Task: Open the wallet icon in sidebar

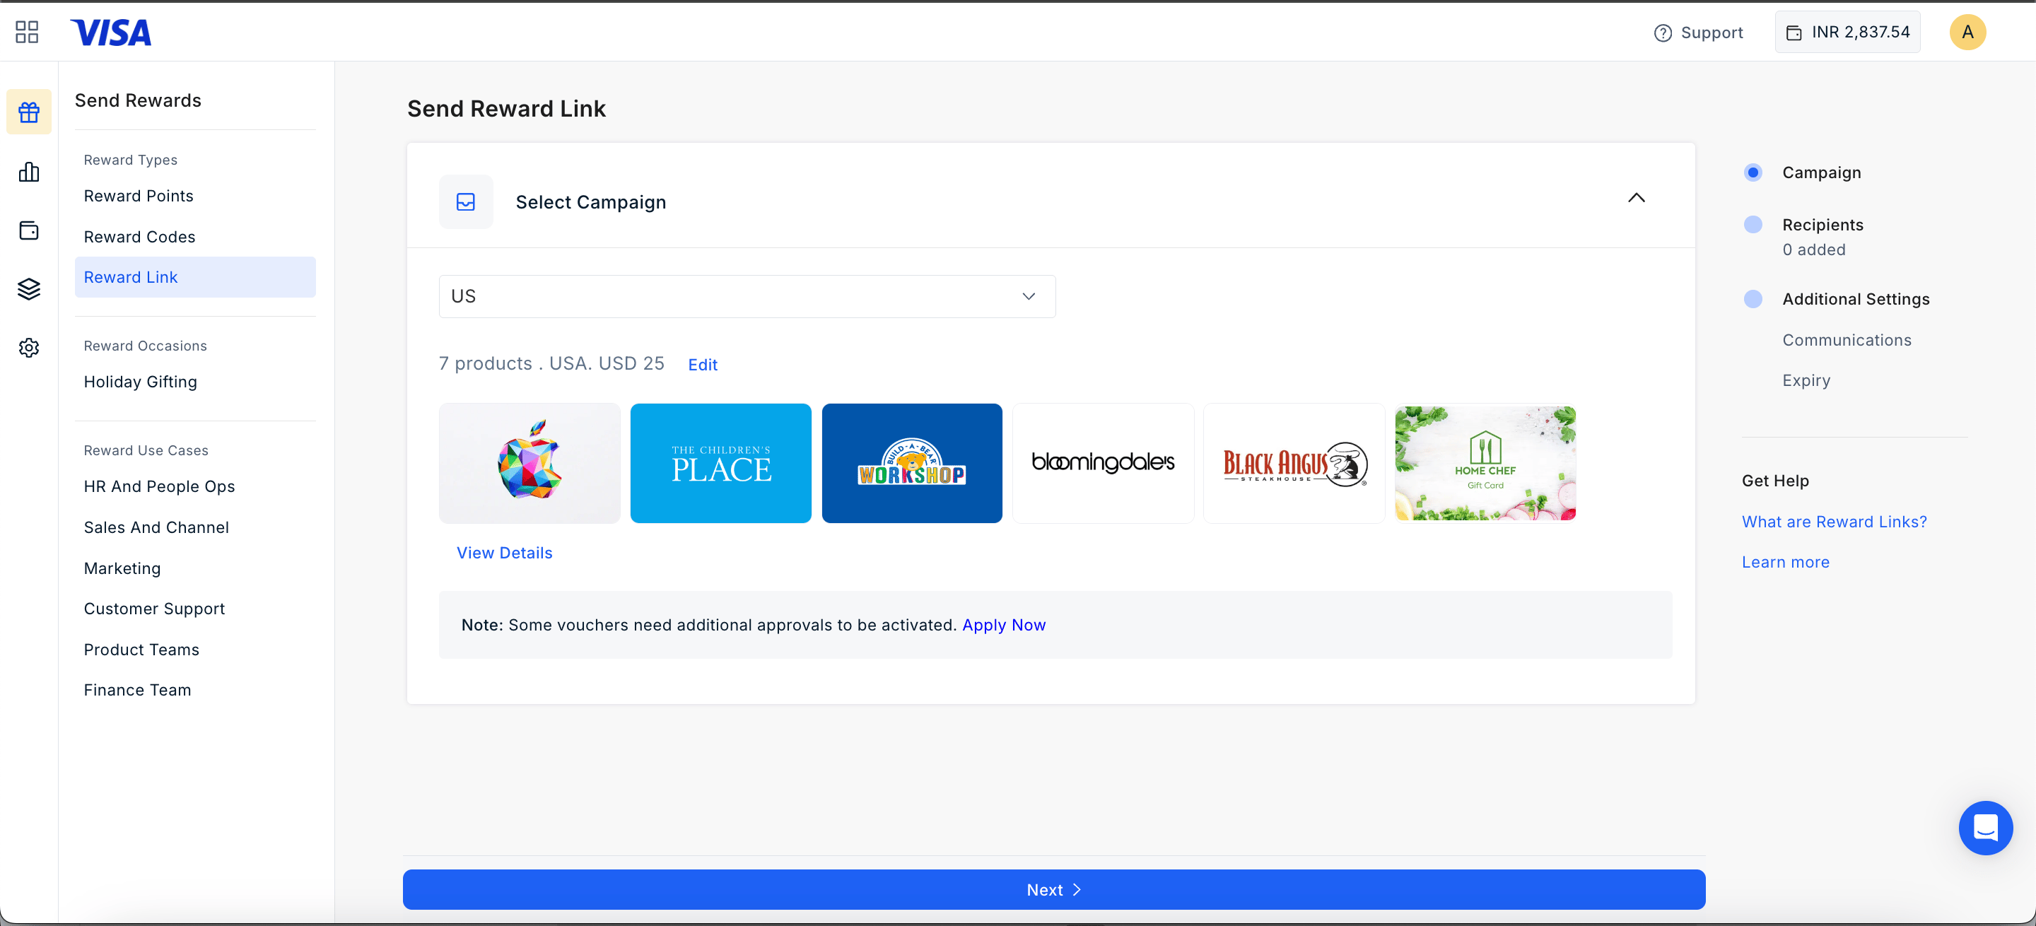Action: click(29, 230)
